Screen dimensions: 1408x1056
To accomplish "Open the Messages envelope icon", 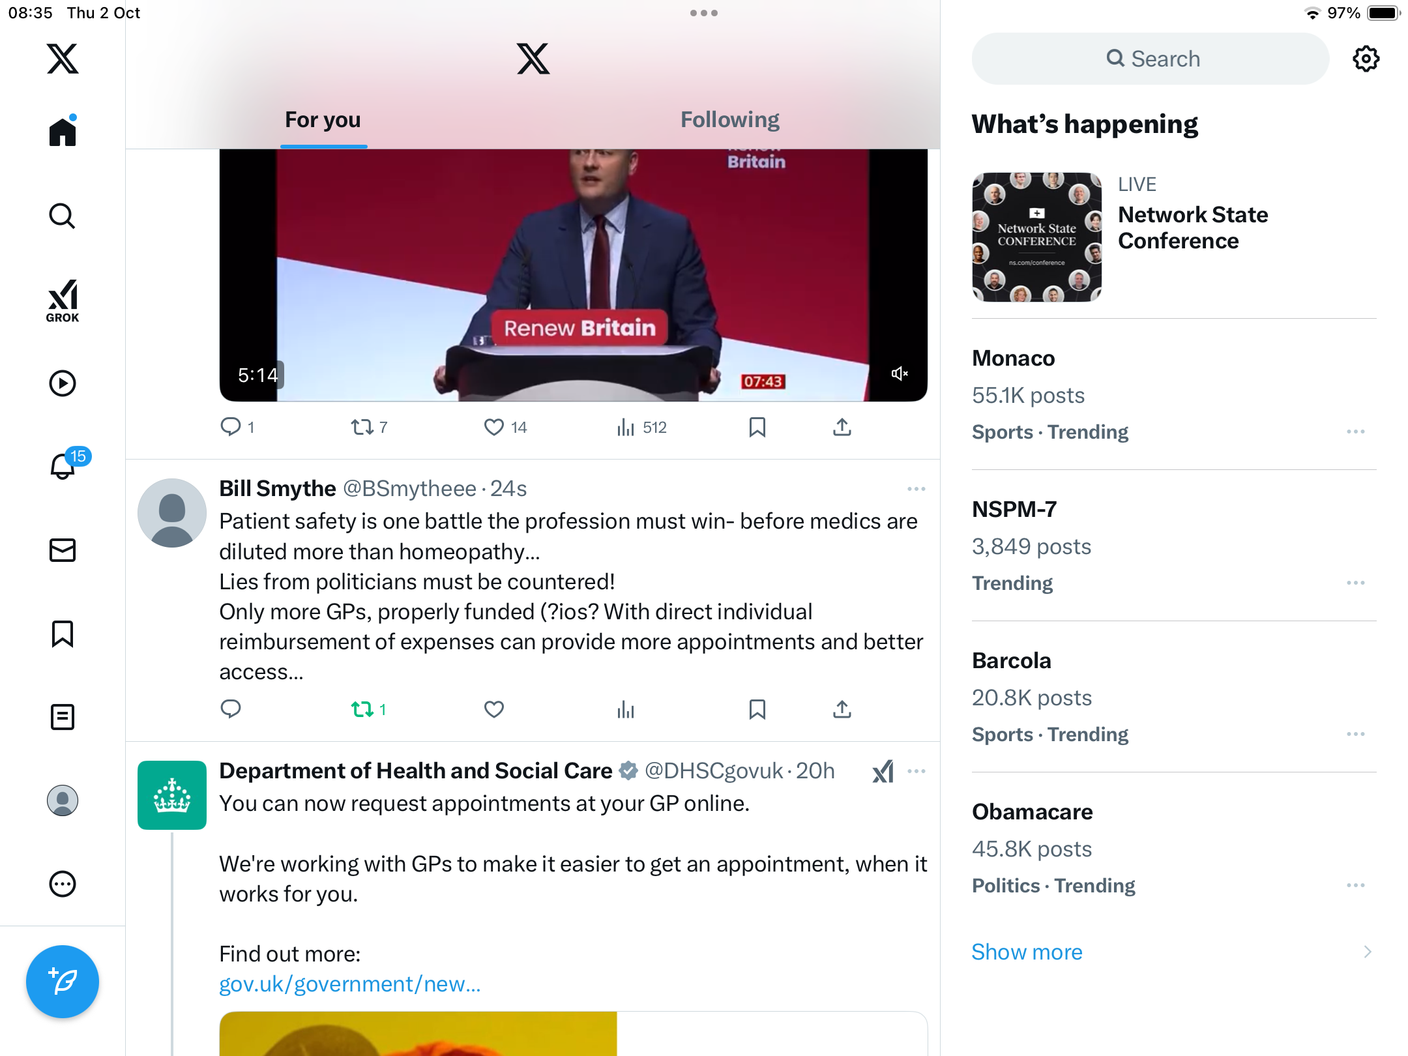I will pos(63,550).
